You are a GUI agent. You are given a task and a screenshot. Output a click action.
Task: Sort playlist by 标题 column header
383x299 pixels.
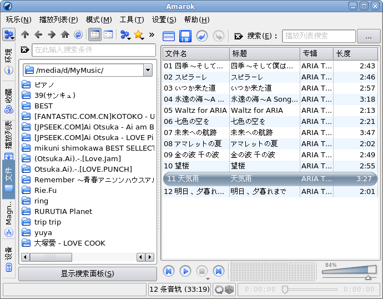pos(265,53)
